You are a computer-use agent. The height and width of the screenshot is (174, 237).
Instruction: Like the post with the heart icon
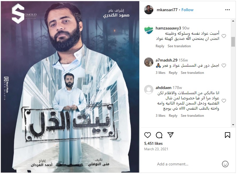[148, 135]
